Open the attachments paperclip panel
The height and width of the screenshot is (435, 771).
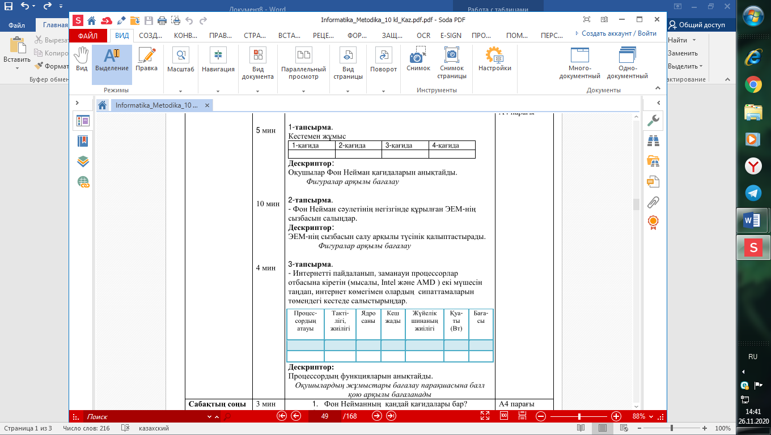(653, 202)
